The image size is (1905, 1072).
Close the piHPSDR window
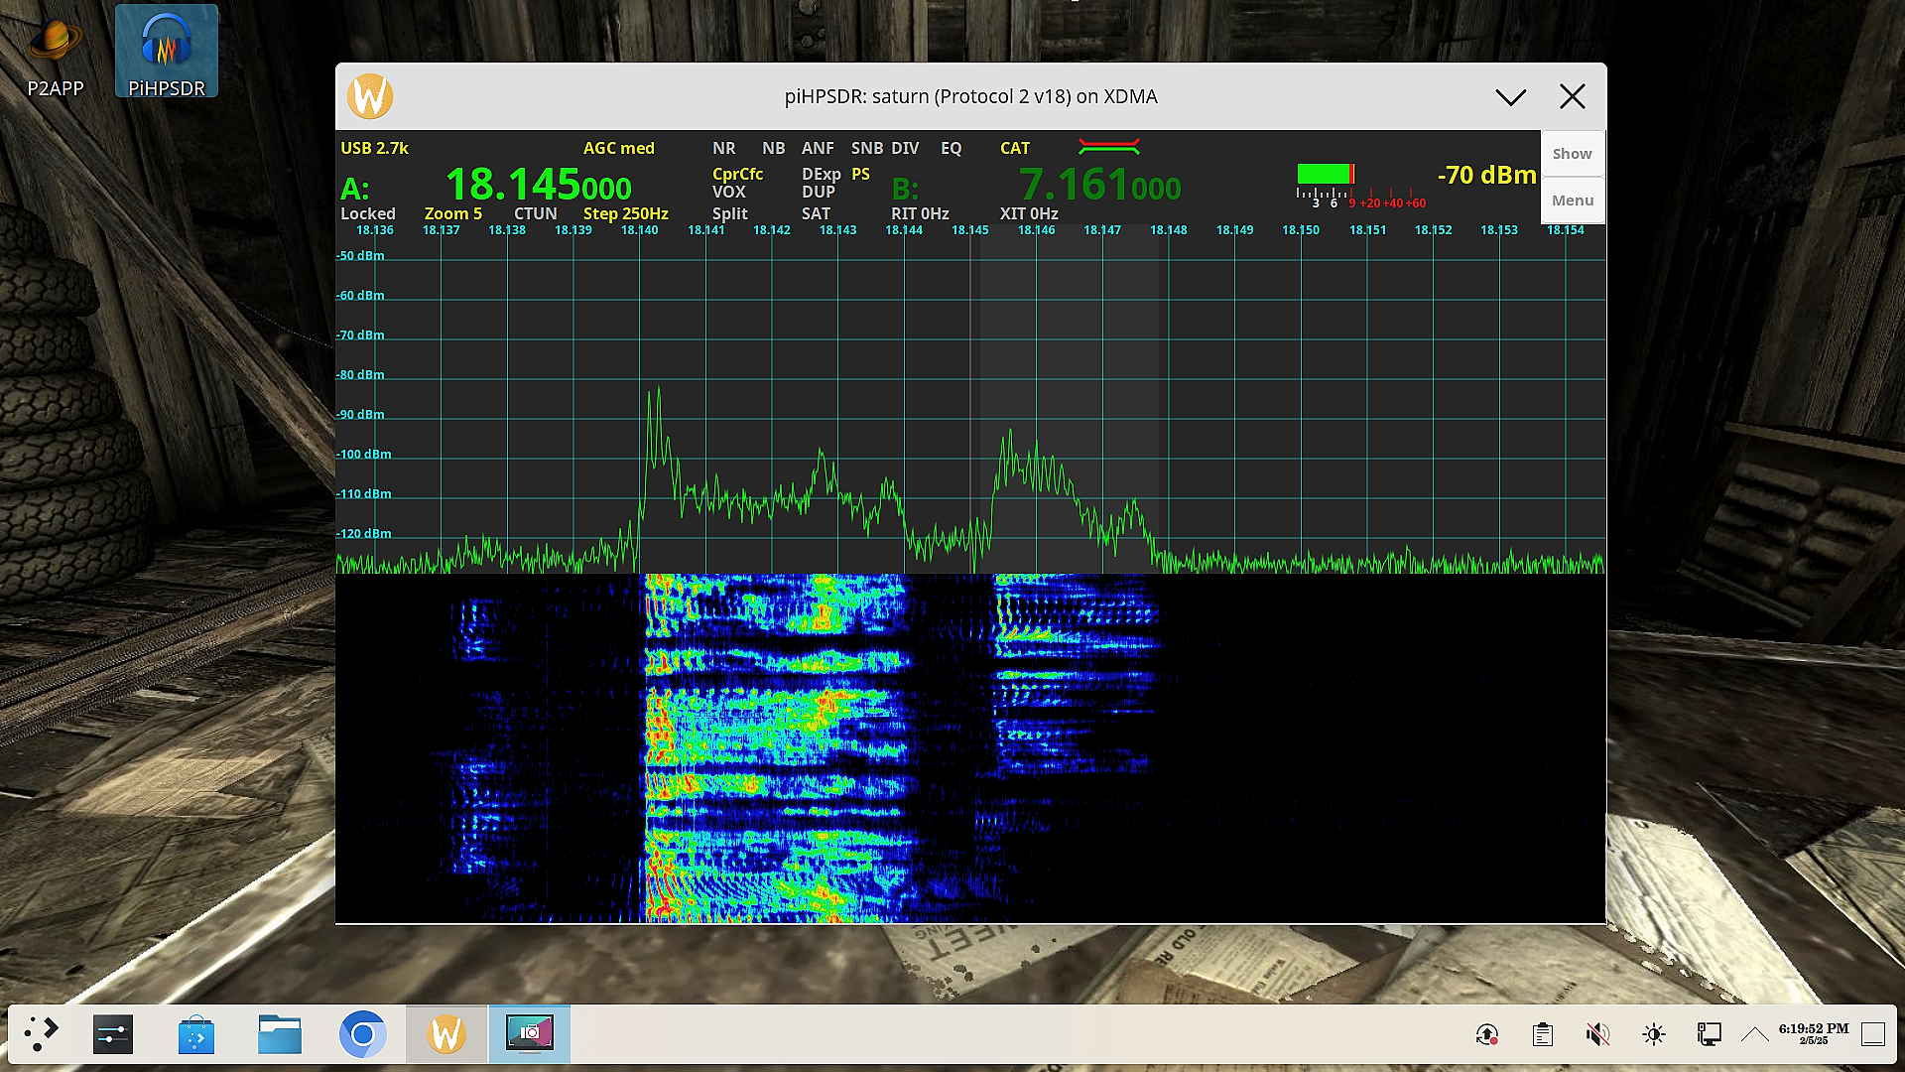[1573, 96]
